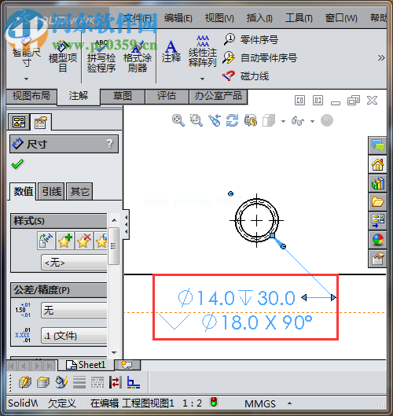Expand the Smart Dimension dropdown arrow
Viewport: 393px width, 416px height.
click(26, 79)
